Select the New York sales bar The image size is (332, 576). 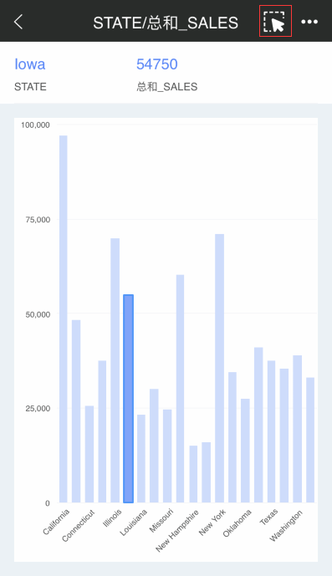(x=219, y=368)
